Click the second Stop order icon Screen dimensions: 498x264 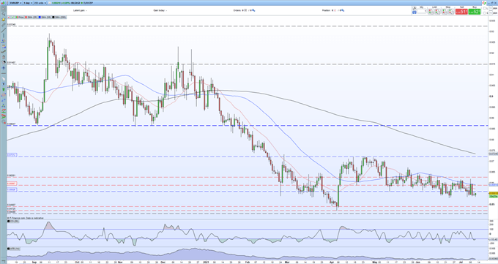[452, 12]
